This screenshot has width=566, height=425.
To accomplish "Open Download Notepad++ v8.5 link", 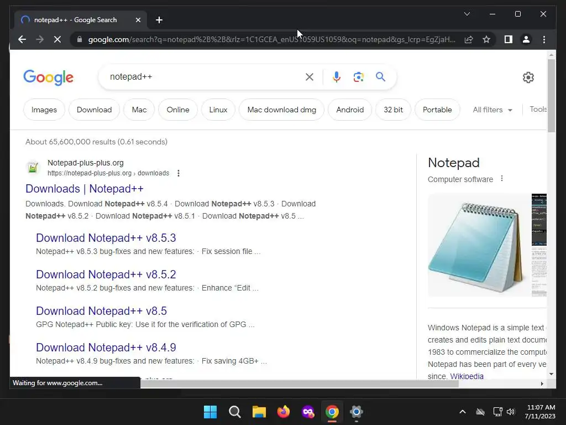I will pyautogui.click(x=102, y=311).
